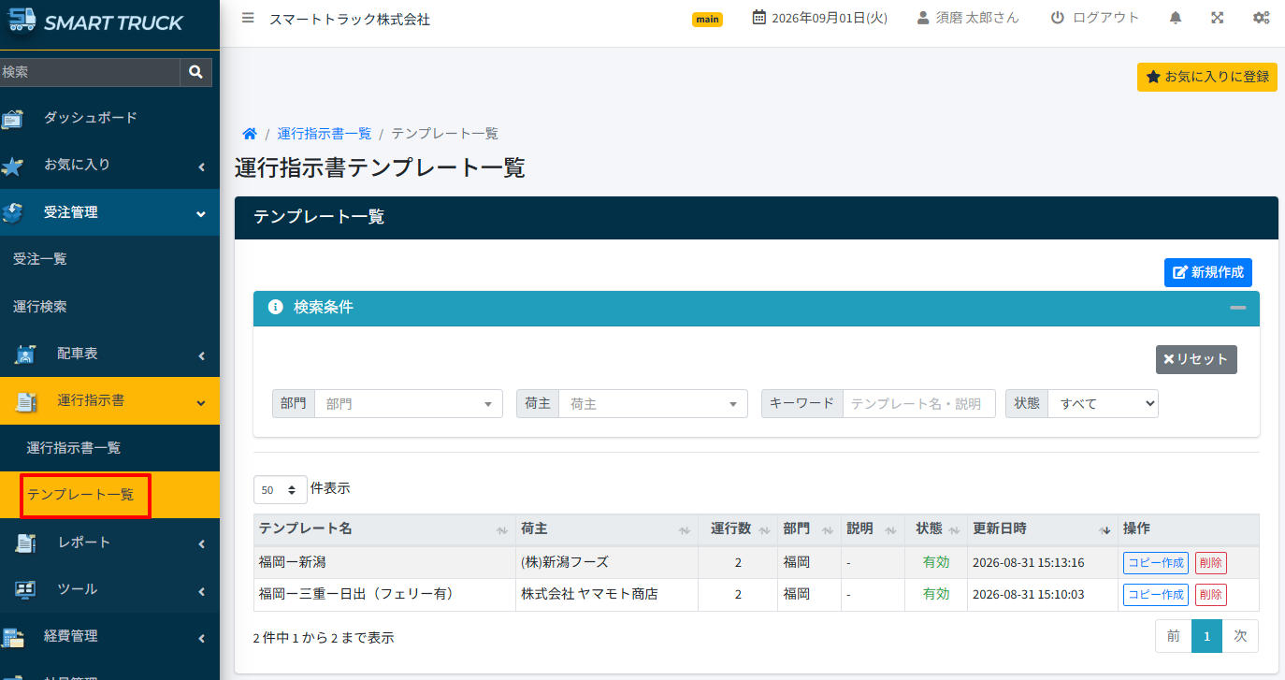Open ダッシュボード in the sidebar
This screenshot has height=680, width=1285.
(109, 118)
